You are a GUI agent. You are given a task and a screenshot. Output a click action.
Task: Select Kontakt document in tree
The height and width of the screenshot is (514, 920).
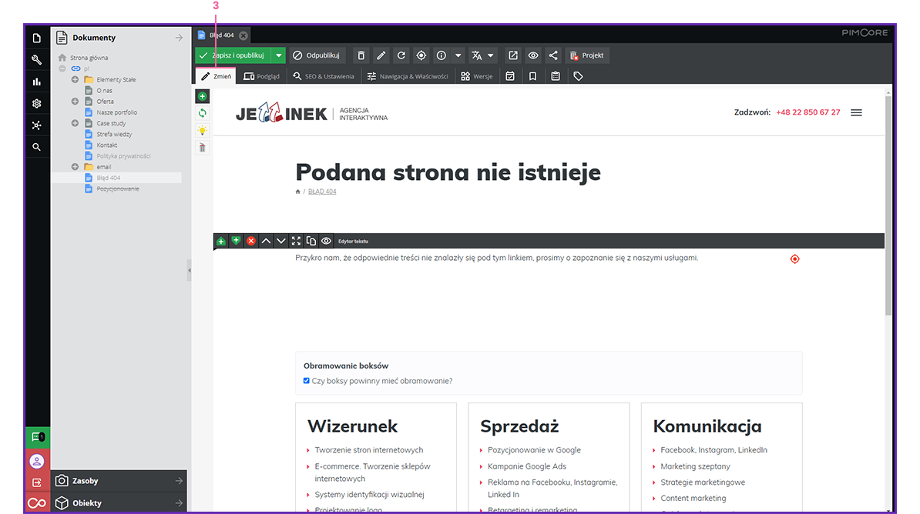106,145
